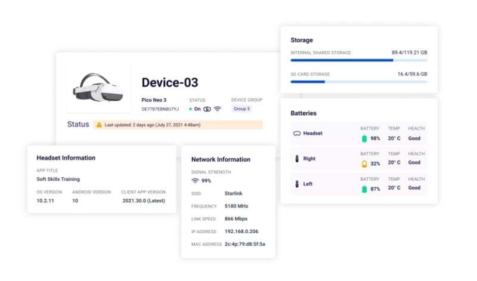
Task: Click the charging battery icon beside On status
Action: click(x=207, y=109)
